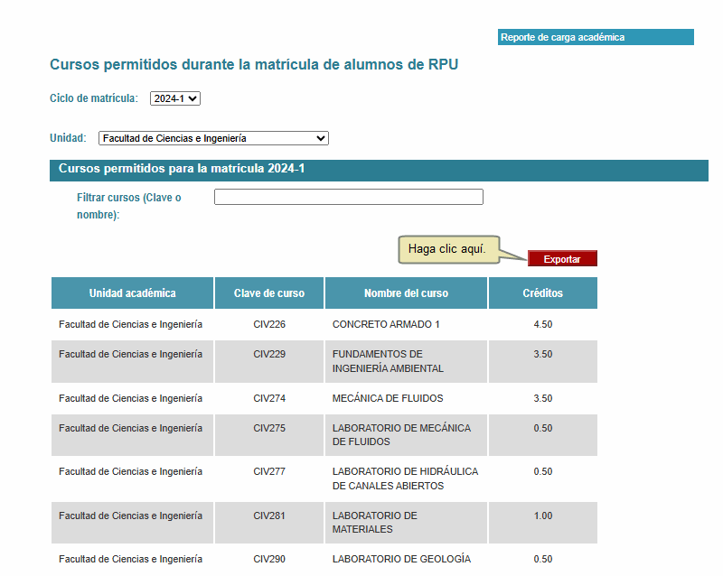Click the Filtrar cursos (Clave o nombre) label
The width and height of the screenshot is (723, 576).
[129, 206]
